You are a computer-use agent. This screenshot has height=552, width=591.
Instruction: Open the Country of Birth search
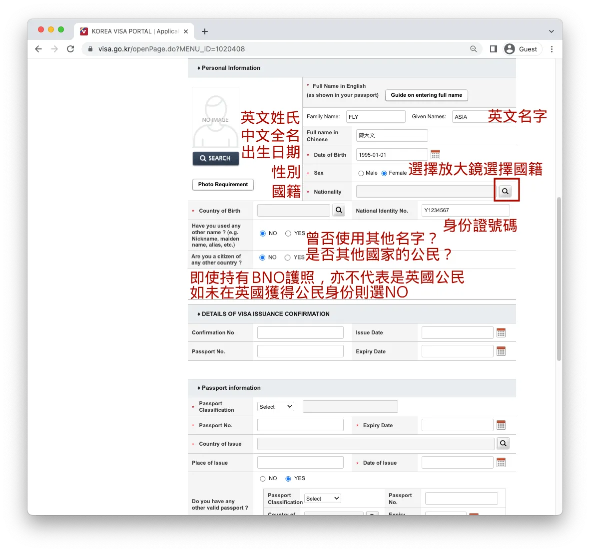point(339,210)
